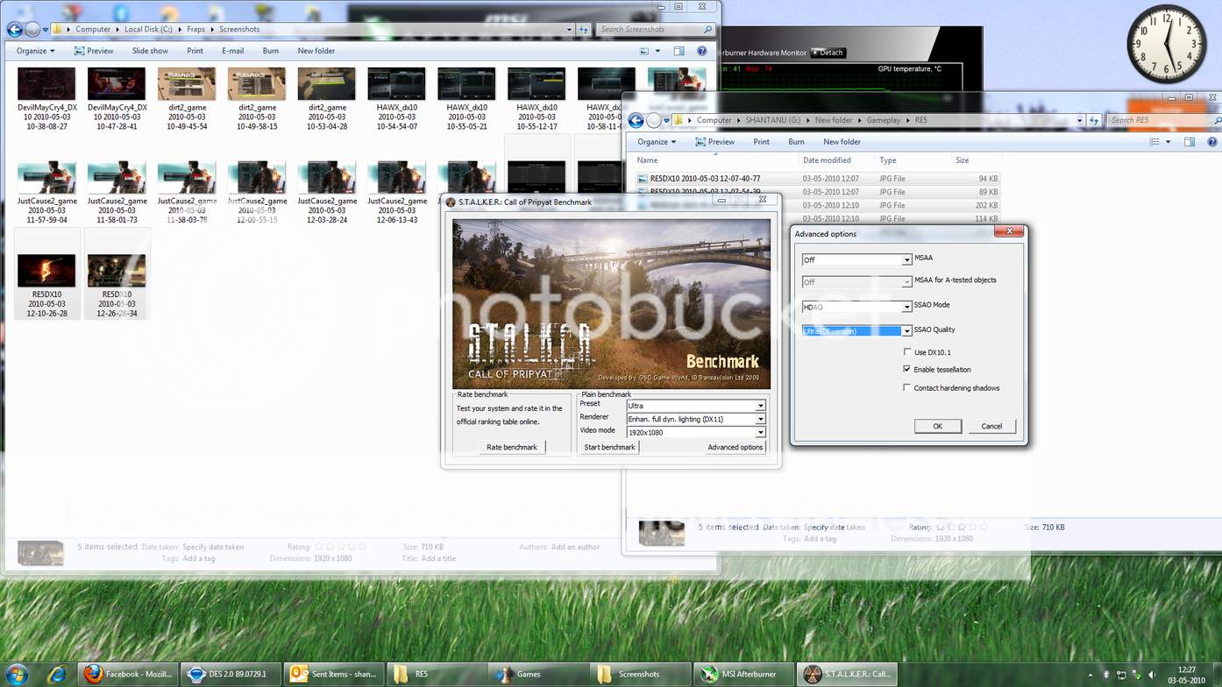This screenshot has height=687, width=1222.
Task: Open MSAA dropdown in Advanced options
Action: pyautogui.click(x=907, y=260)
